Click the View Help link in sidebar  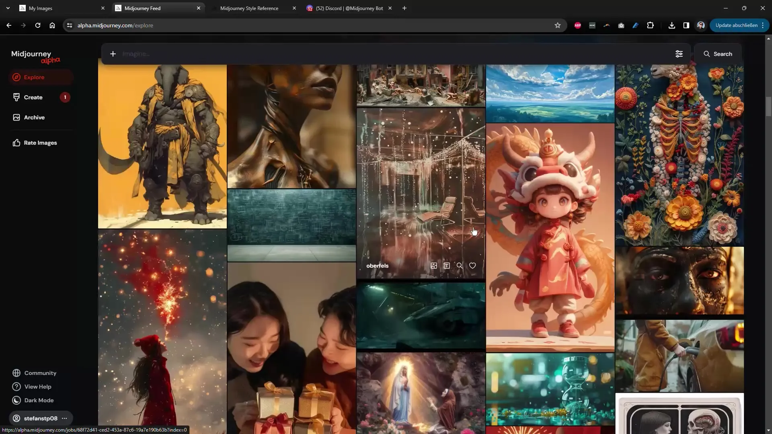click(38, 386)
